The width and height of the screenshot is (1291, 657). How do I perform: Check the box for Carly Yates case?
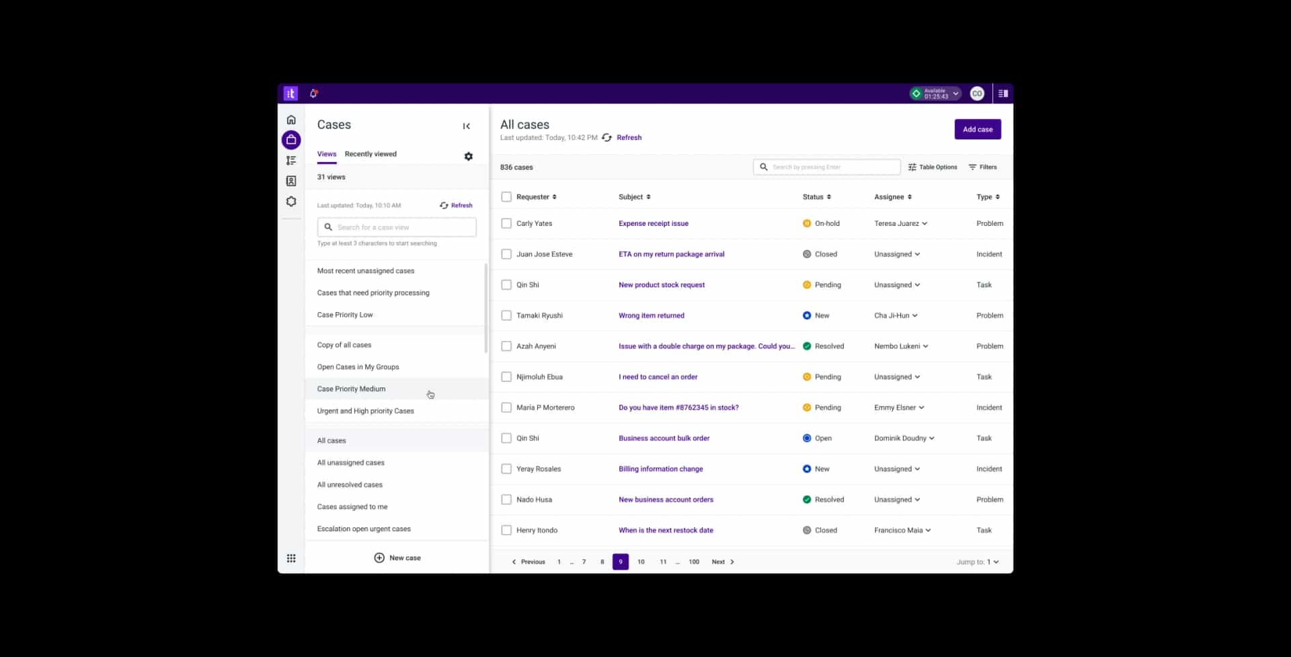point(506,223)
